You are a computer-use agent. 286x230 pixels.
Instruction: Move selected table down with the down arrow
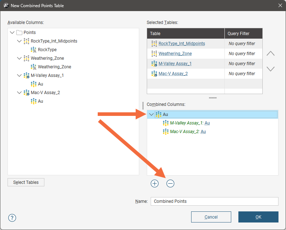(271, 69)
